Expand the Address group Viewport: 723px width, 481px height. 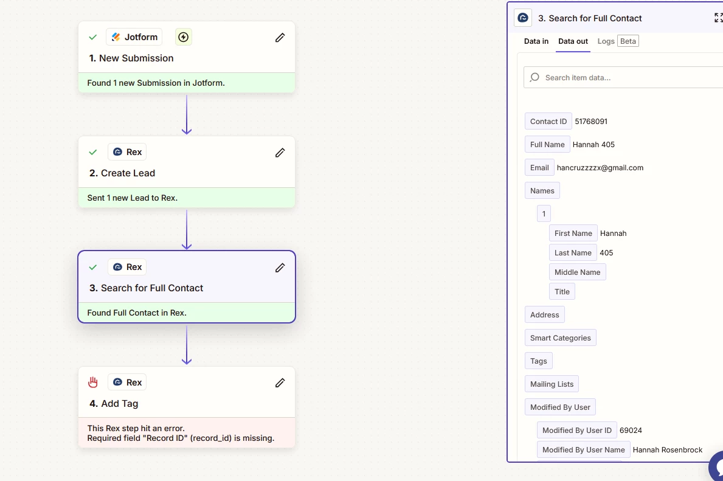[545, 314]
